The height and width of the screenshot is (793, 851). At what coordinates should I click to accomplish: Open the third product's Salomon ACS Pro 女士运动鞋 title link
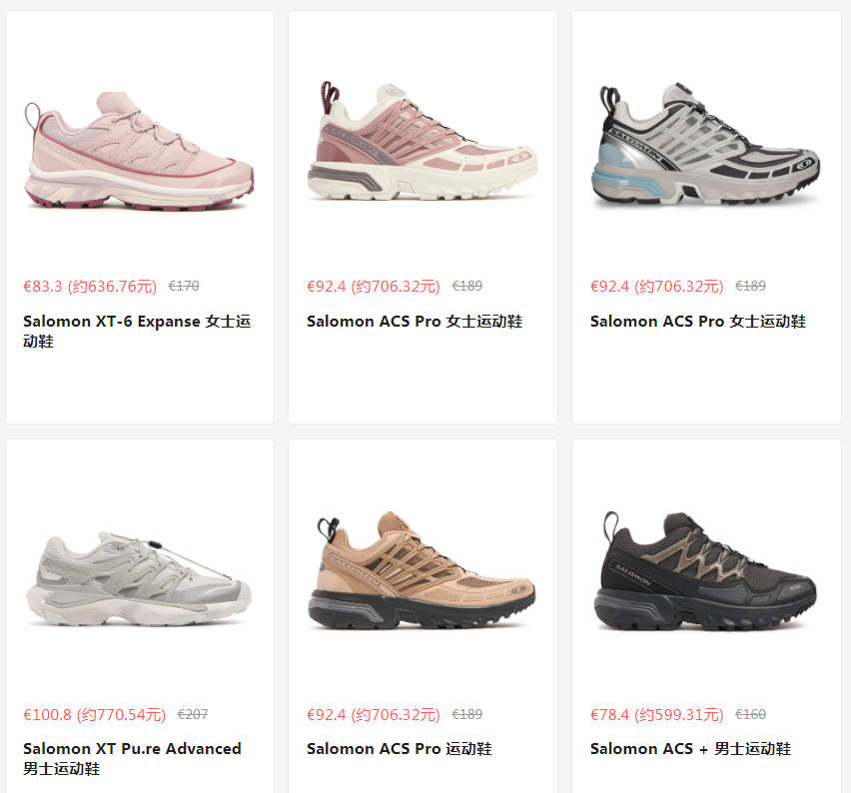coord(698,322)
